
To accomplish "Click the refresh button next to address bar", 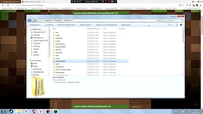I will (159, 20).
